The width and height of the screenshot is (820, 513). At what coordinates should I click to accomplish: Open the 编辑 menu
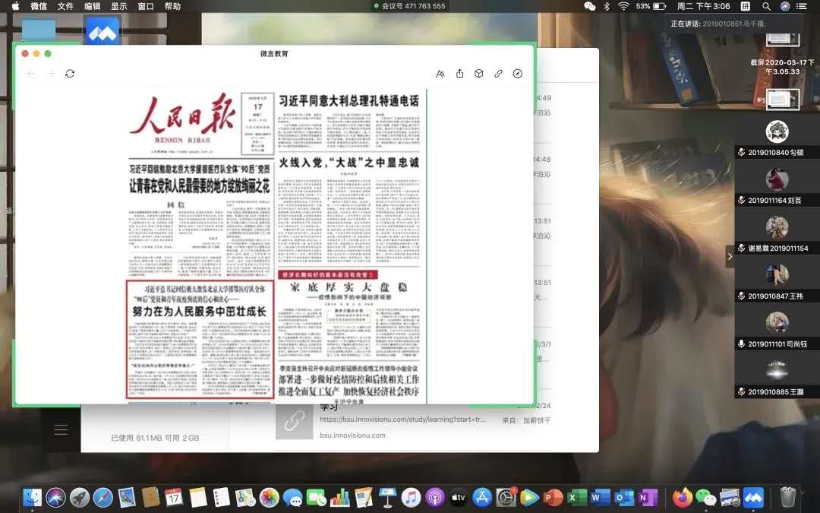click(92, 6)
